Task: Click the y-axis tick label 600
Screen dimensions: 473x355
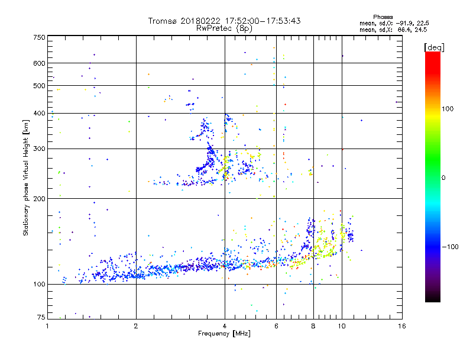Action: point(39,63)
